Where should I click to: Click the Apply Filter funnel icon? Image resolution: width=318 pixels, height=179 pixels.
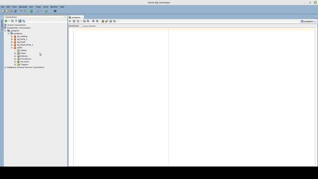coord(16,21)
